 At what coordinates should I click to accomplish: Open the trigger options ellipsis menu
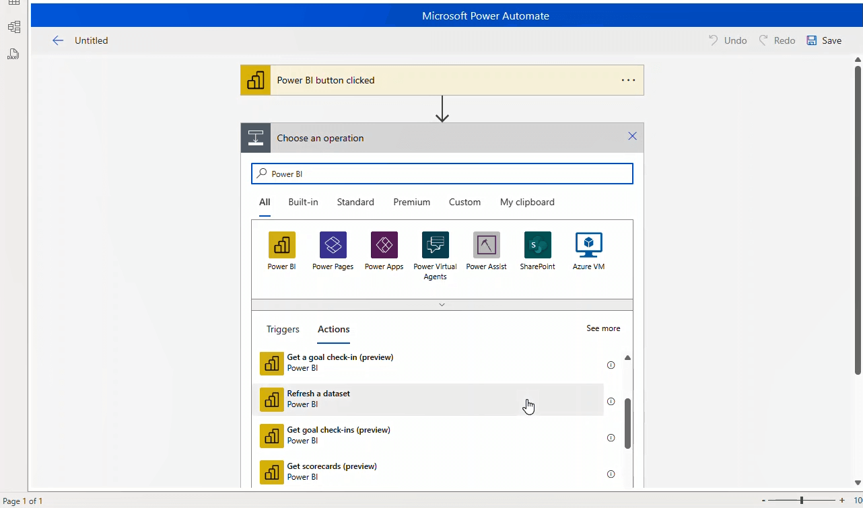(x=628, y=79)
